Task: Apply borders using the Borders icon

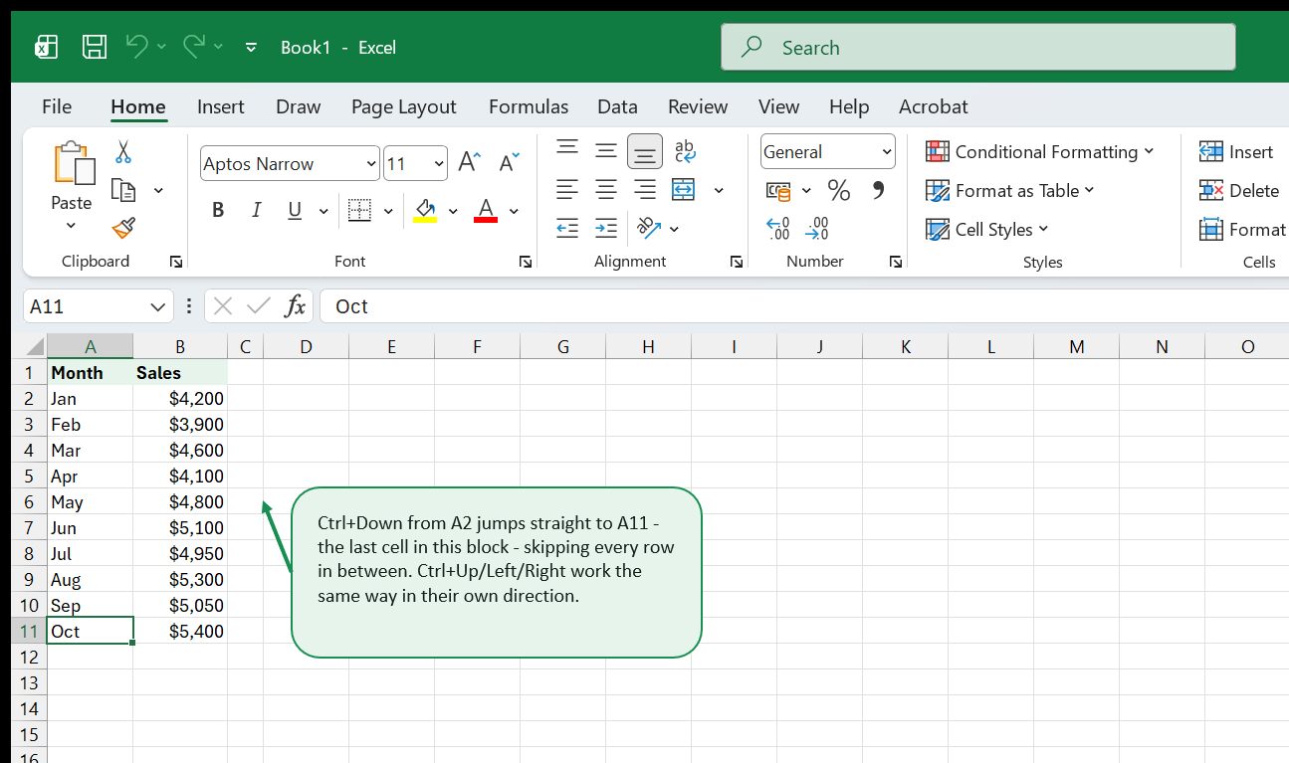Action: pos(359,210)
